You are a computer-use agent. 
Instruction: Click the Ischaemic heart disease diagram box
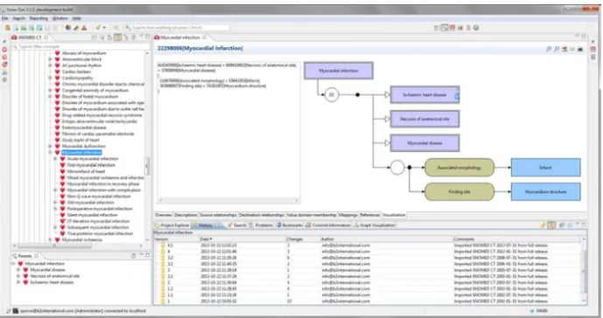pyautogui.click(x=424, y=95)
